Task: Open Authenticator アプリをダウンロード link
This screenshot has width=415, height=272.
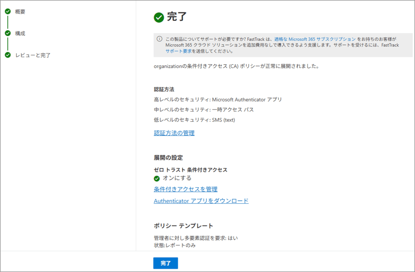Action: 201,201
